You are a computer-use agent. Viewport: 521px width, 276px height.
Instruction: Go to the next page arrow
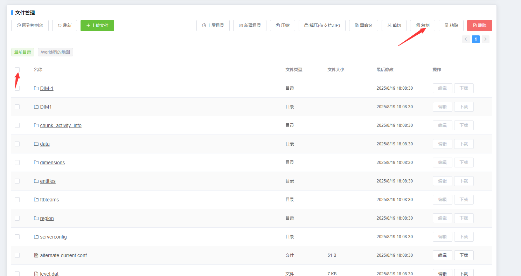pos(485,39)
